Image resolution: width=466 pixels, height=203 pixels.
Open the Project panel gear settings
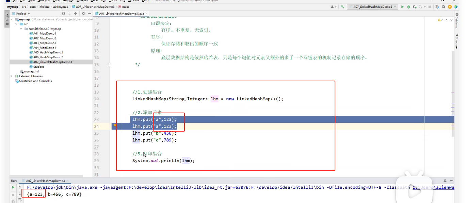[x=83, y=14]
